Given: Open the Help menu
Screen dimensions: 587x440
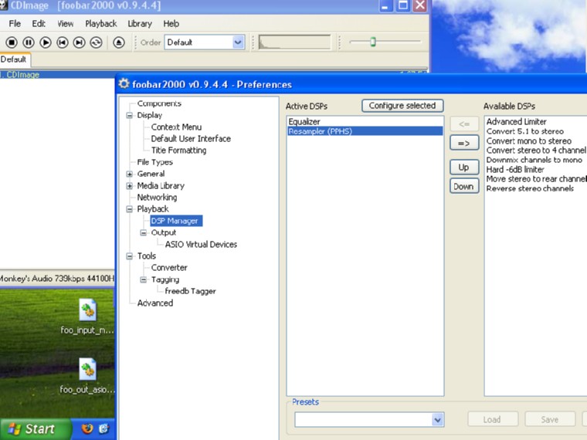Looking at the screenshot, I should pos(171,24).
